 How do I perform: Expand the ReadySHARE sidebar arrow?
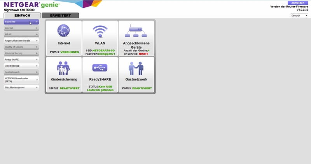pos(37,59)
